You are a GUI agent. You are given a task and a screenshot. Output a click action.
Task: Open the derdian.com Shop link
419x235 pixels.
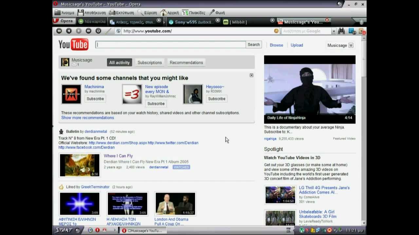pyautogui.click(x=118, y=143)
